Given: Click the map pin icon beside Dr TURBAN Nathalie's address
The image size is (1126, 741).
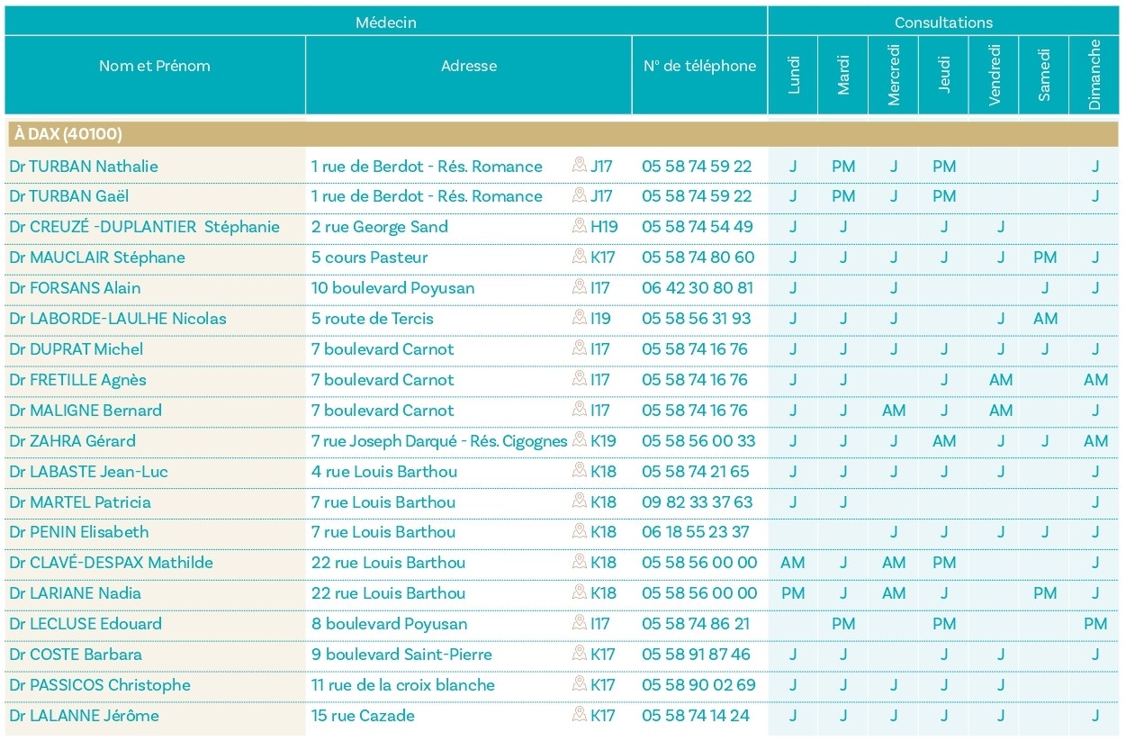Looking at the screenshot, I should coord(580,165).
